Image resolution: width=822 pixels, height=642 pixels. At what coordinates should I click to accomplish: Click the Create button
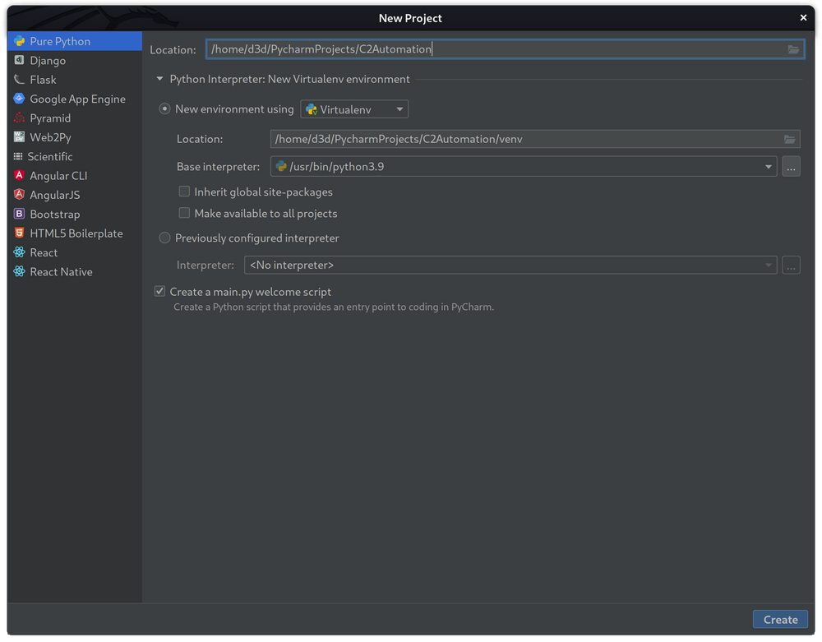(x=779, y=619)
